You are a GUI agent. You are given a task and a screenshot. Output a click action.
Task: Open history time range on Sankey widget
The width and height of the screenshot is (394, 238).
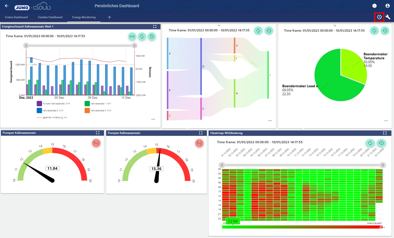269,31
